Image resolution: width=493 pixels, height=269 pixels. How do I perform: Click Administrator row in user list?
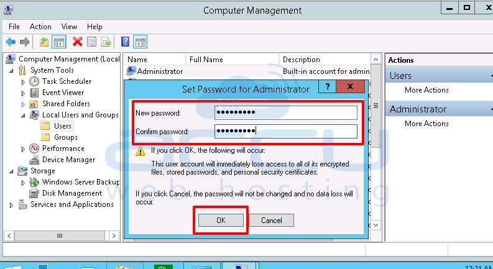click(x=248, y=71)
